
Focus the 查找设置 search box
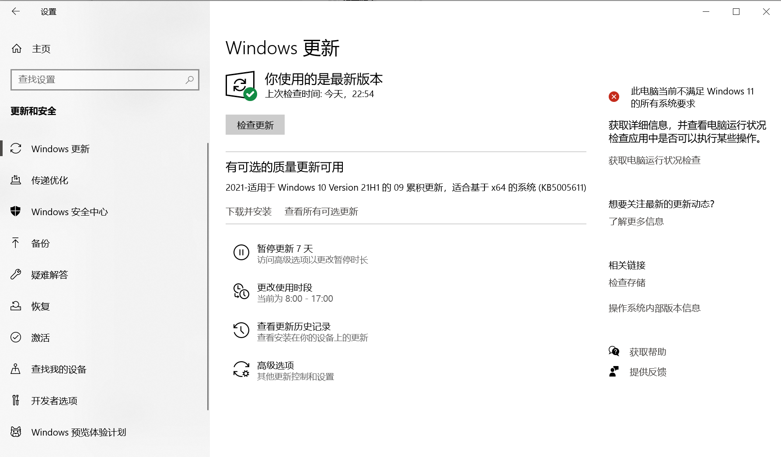tap(105, 80)
